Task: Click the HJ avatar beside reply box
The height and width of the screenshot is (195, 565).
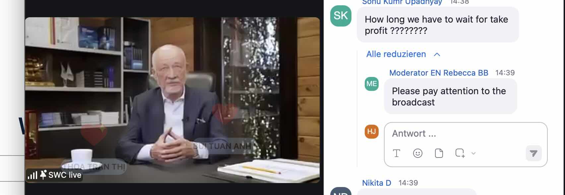Action: [372, 132]
